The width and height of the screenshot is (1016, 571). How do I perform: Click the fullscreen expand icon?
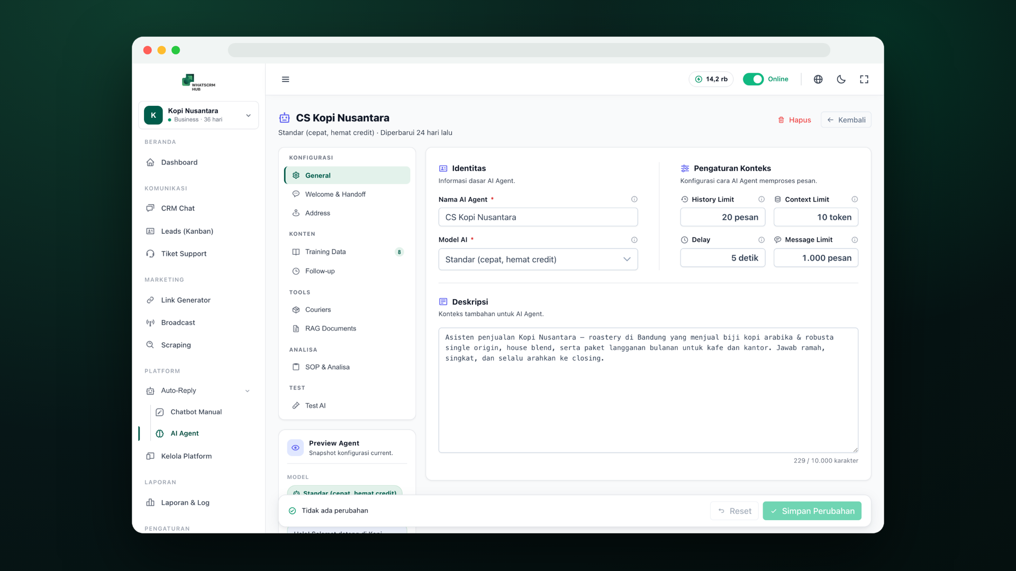pos(864,79)
